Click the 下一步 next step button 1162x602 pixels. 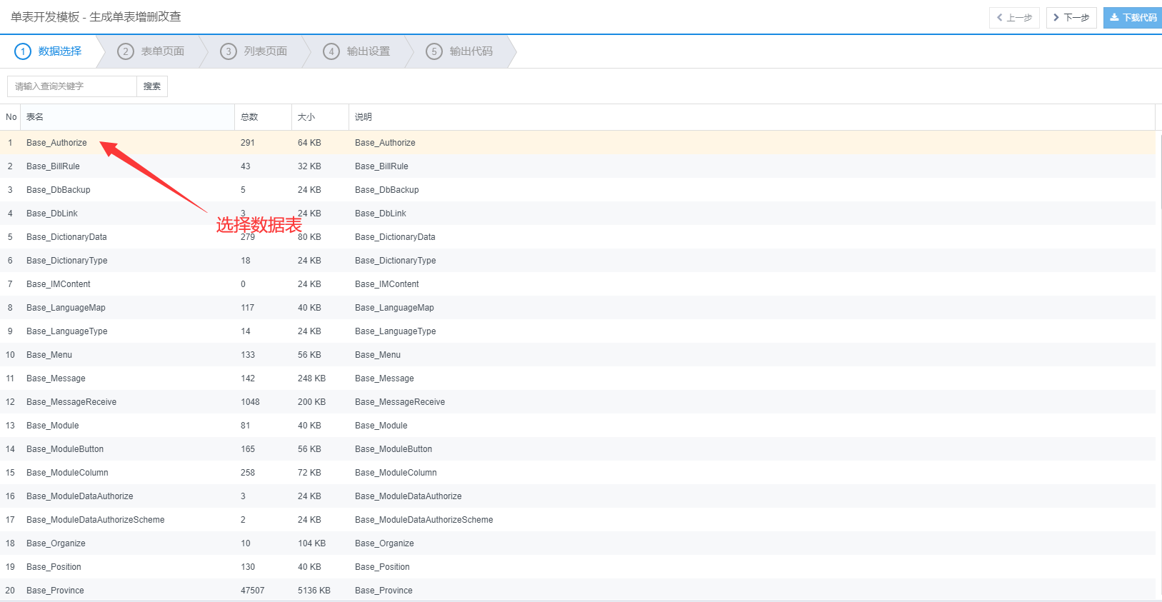click(1071, 18)
